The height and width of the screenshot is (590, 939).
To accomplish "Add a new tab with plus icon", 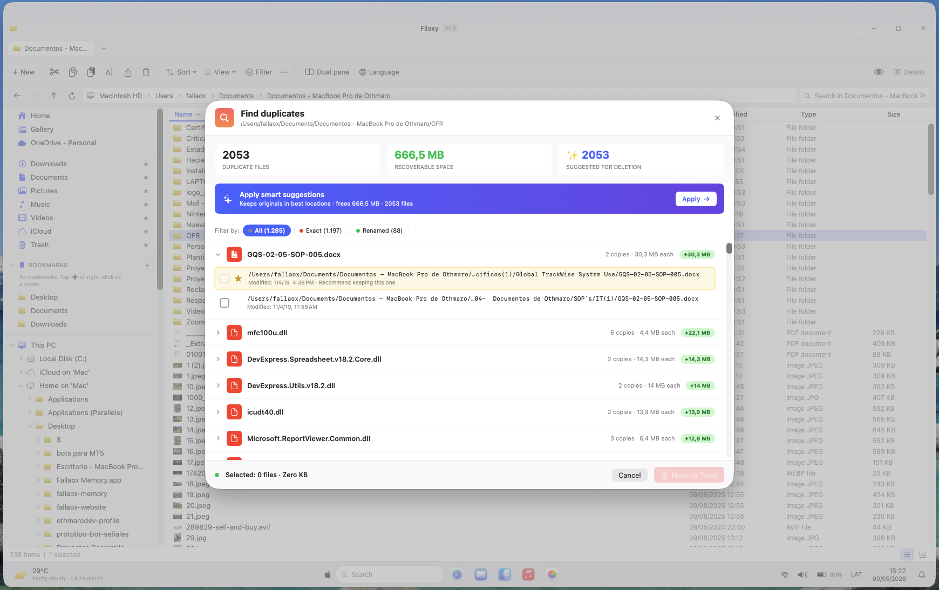I will (104, 48).
